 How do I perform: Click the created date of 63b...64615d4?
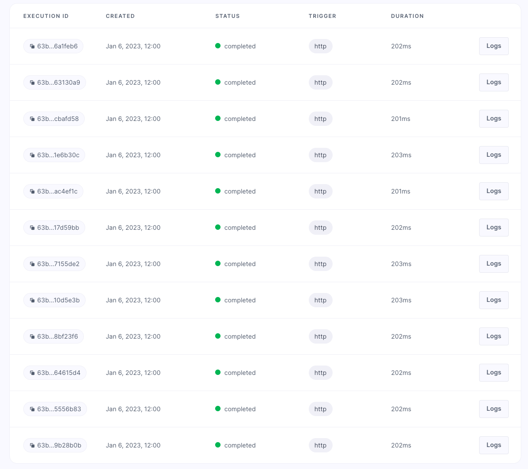point(133,373)
